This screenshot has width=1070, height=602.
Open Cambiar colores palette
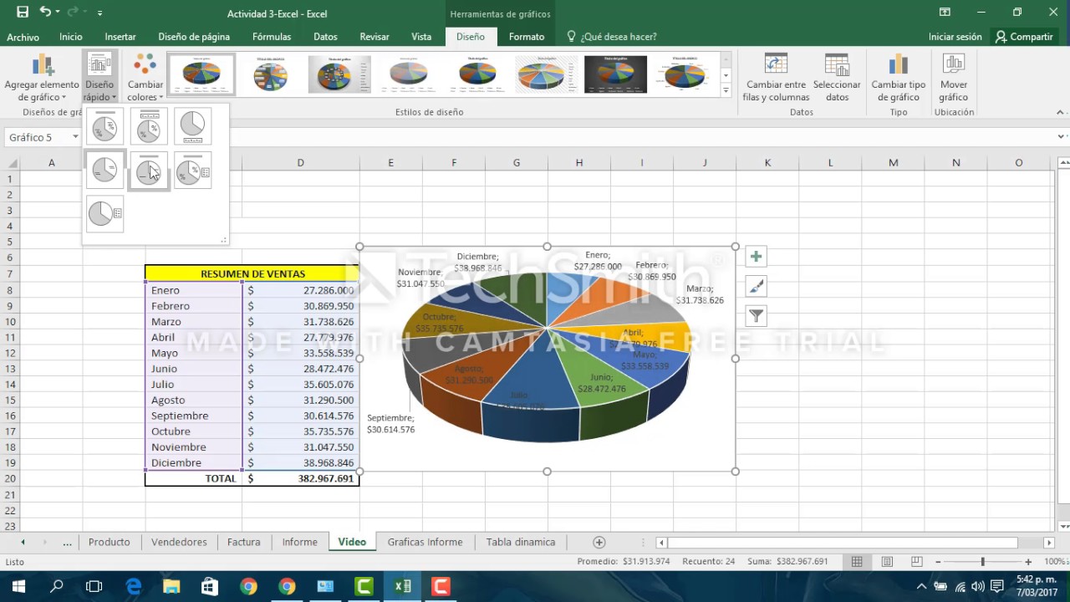click(x=145, y=78)
